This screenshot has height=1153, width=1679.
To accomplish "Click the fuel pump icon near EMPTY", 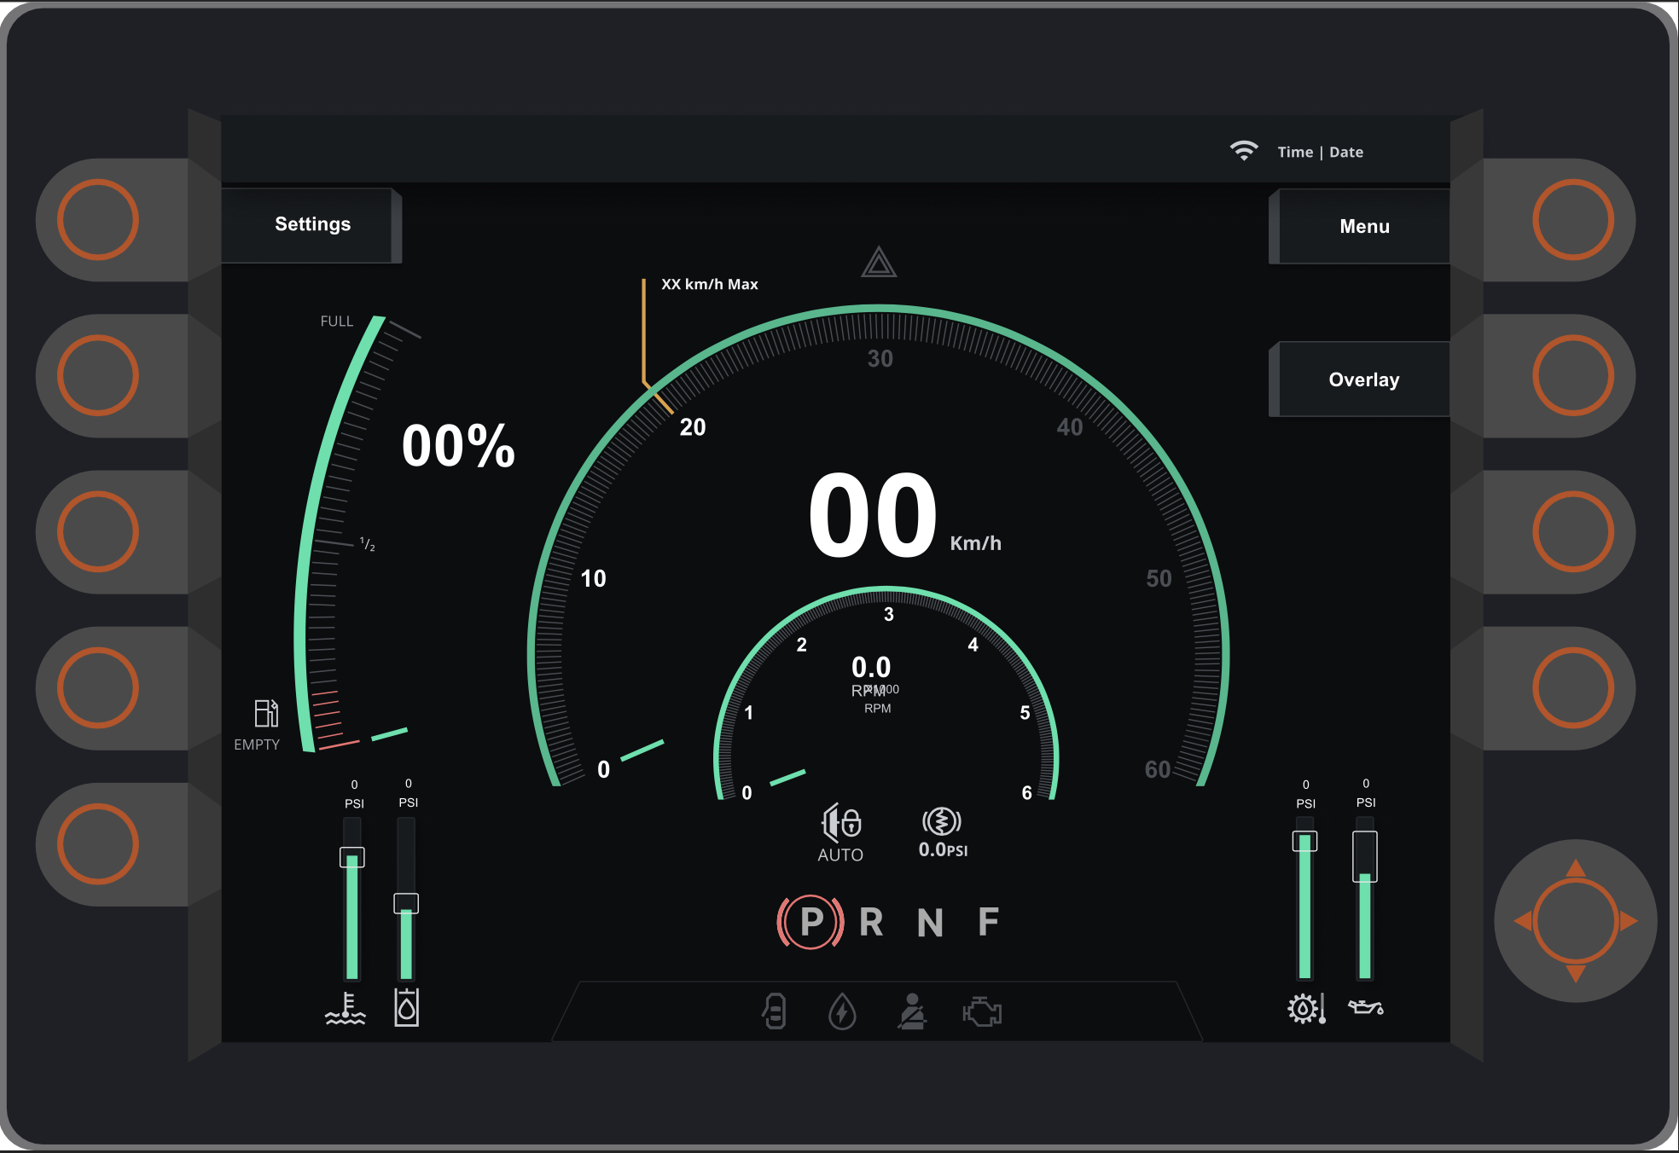I will tap(266, 713).
